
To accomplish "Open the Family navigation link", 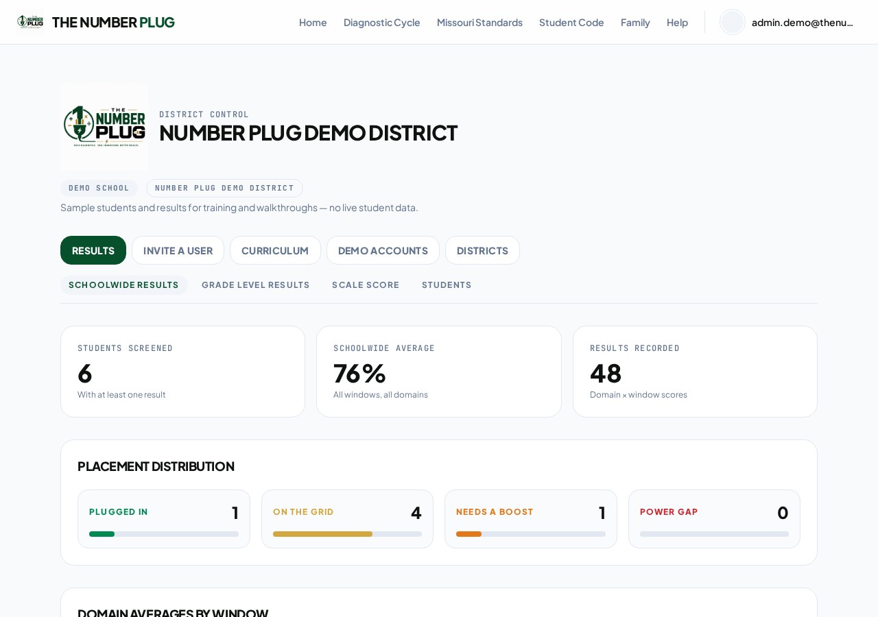I will 635,22.
